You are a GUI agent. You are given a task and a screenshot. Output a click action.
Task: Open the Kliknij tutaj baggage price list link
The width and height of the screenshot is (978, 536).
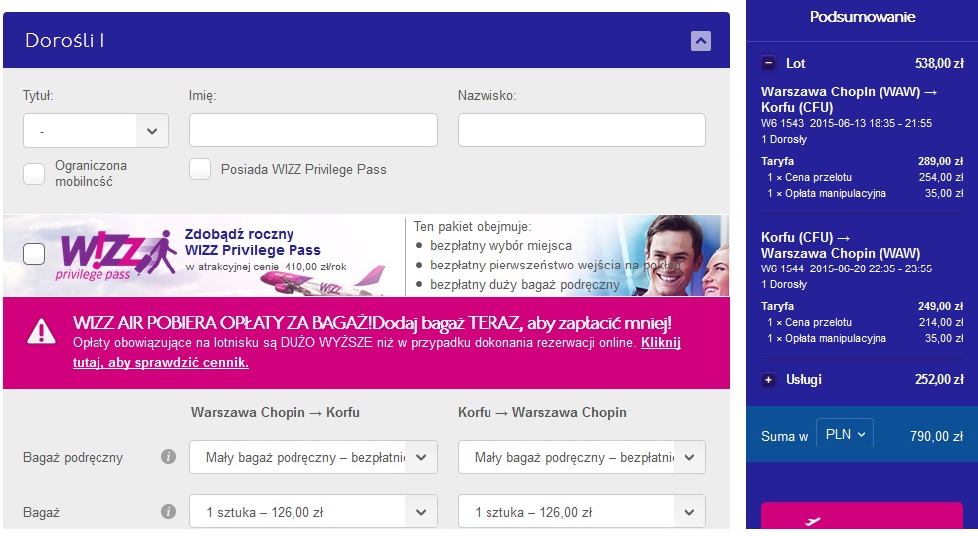(376, 353)
